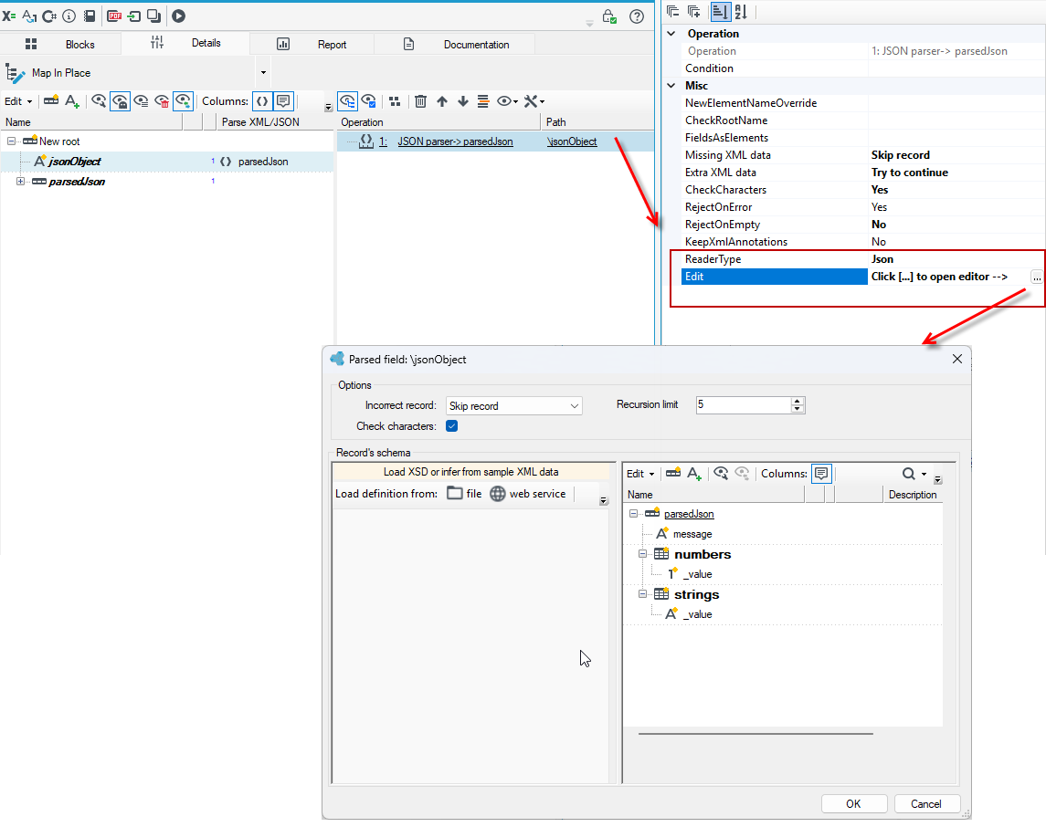The height and width of the screenshot is (827, 1046).
Task: Click the Recursion limit input field
Action: 743,404
